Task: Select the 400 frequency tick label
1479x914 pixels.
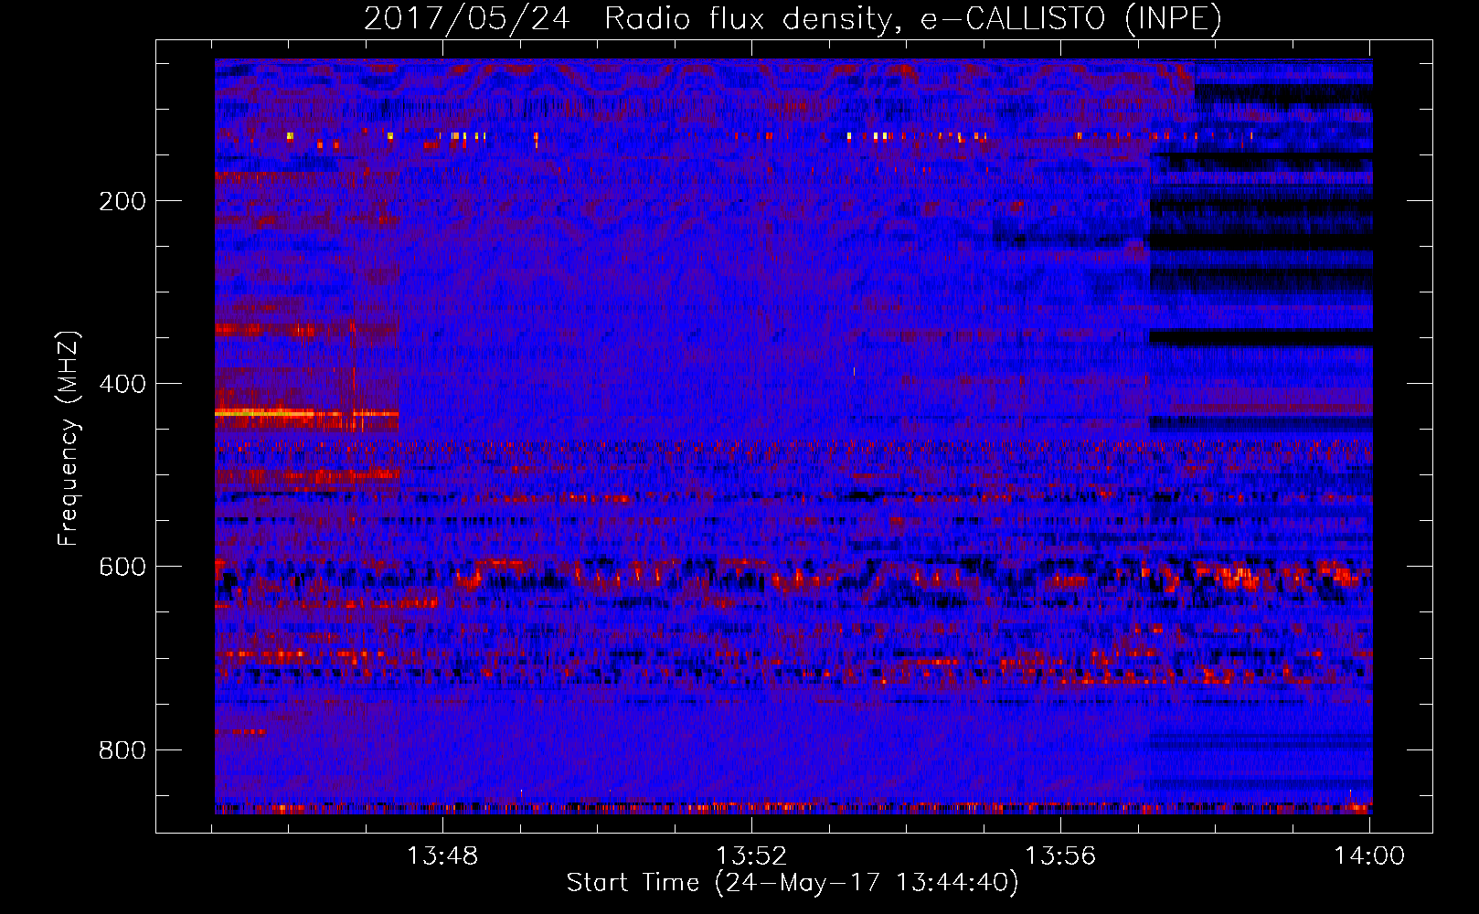Action: pos(122,384)
